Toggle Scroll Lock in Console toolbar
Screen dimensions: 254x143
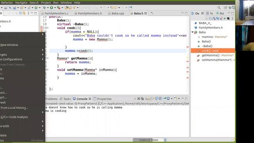[150, 99]
